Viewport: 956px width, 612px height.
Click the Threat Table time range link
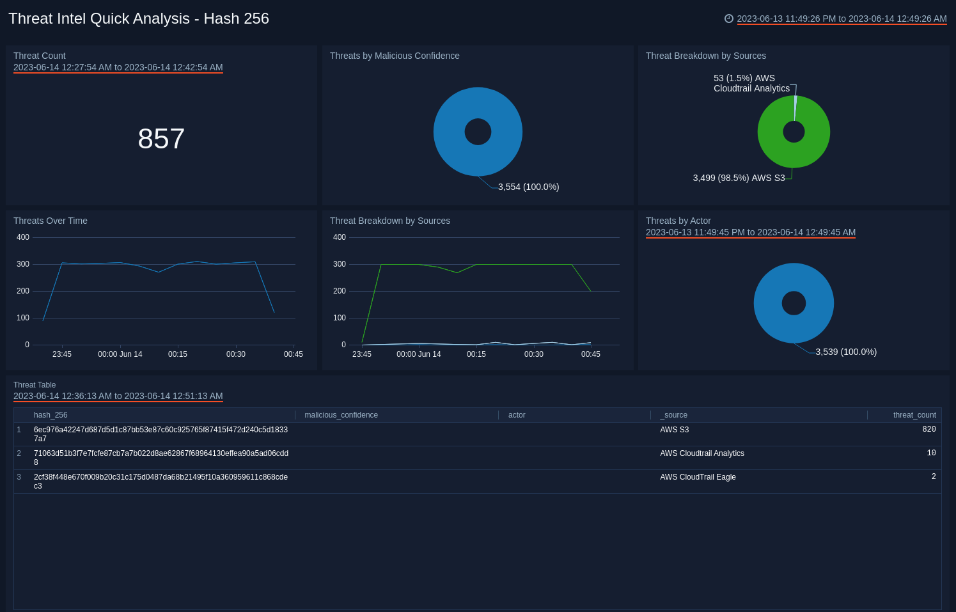click(x=118, y=396)
